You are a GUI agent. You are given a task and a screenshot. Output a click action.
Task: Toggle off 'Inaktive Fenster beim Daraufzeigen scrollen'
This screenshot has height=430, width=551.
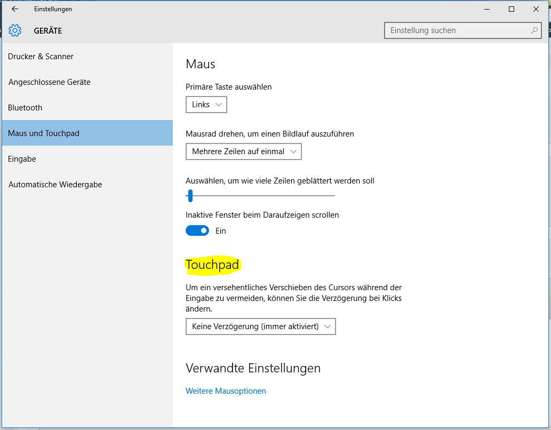(x=197, y=231)
